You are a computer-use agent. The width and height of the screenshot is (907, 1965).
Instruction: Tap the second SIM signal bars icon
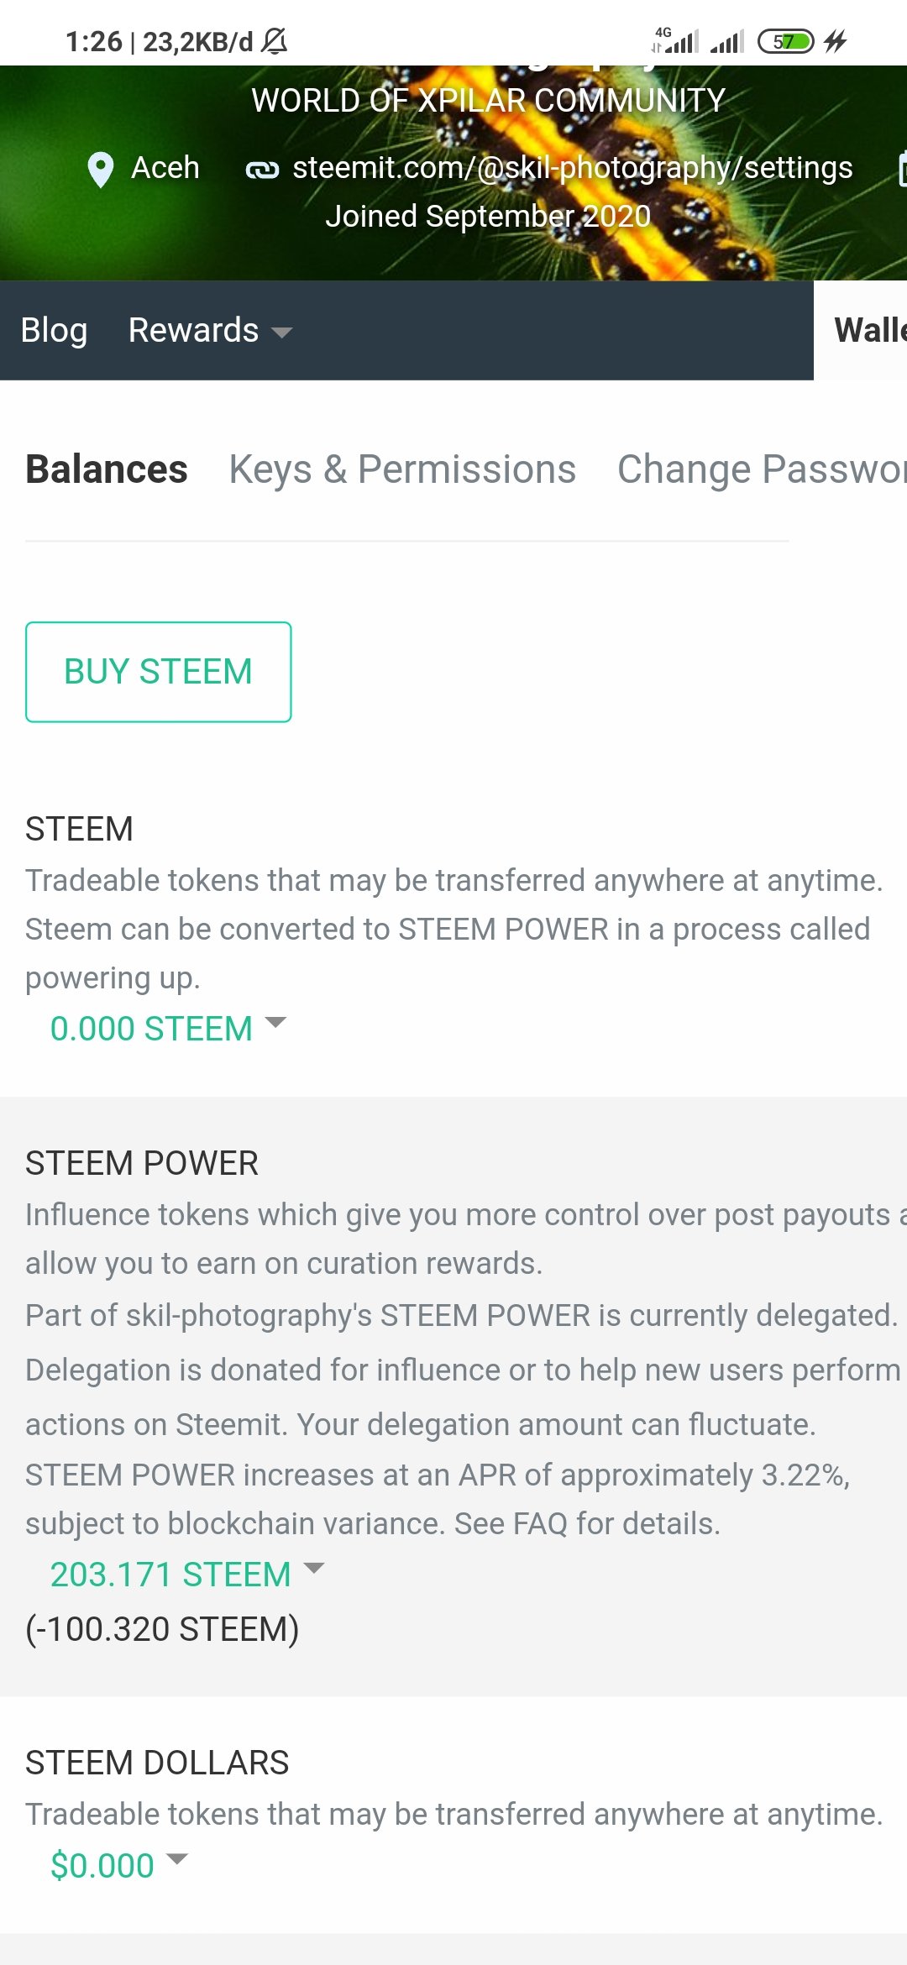pyautogui.click(x=727, y=41)
